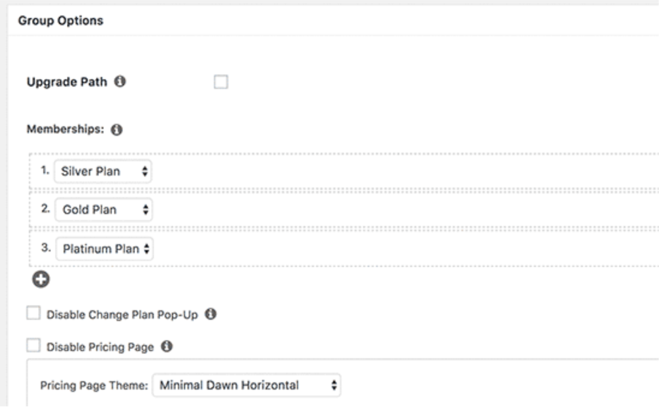Screen dimensions: 660x410
Task: Click the Memberships label text
Action: (x=66, y=129)
